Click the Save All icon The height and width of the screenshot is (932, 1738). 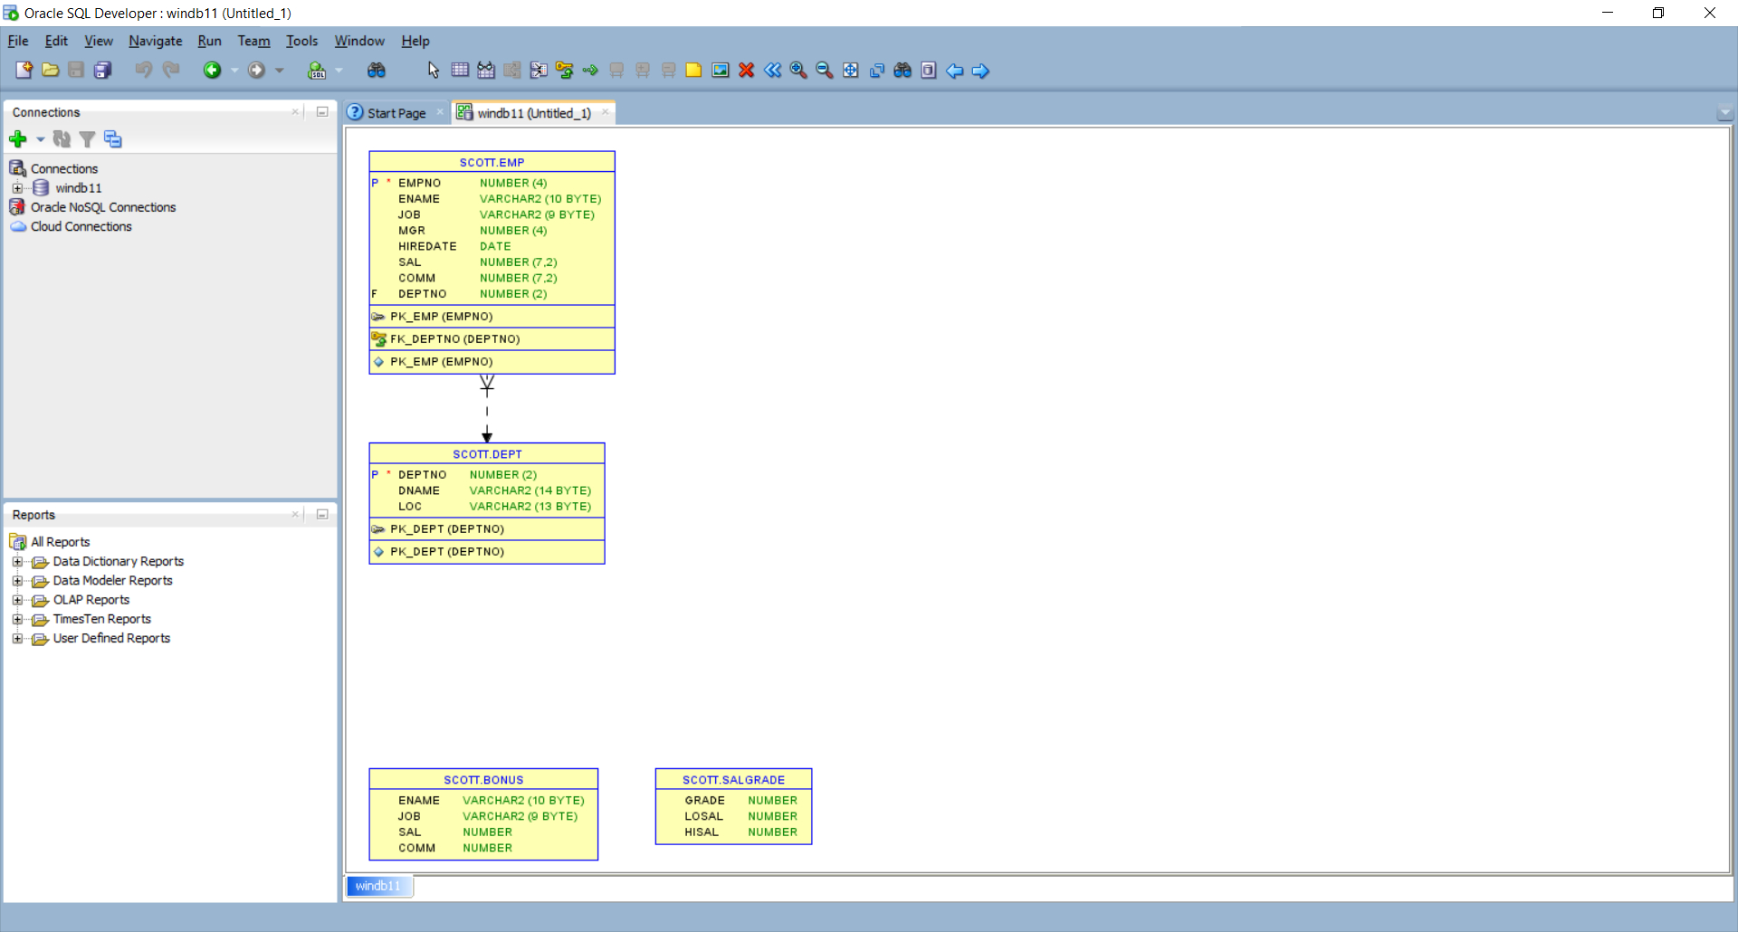click(102, 70)
